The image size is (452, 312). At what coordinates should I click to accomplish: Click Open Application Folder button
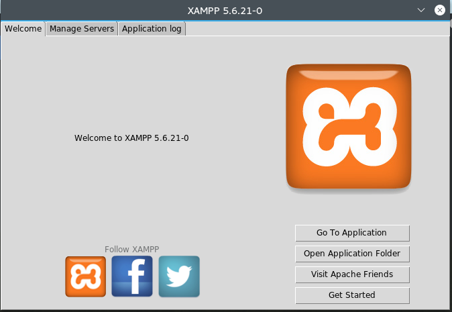pyautogui.click(x=352, y=254)
